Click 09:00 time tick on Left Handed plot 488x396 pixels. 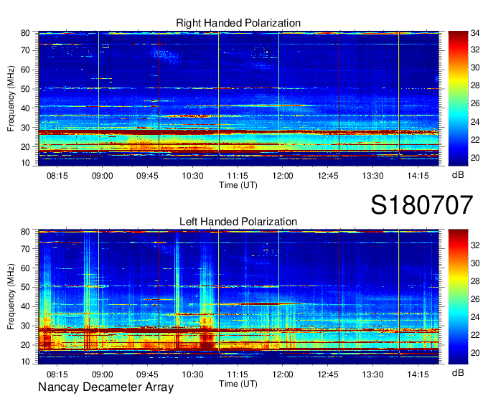[102, 374]
